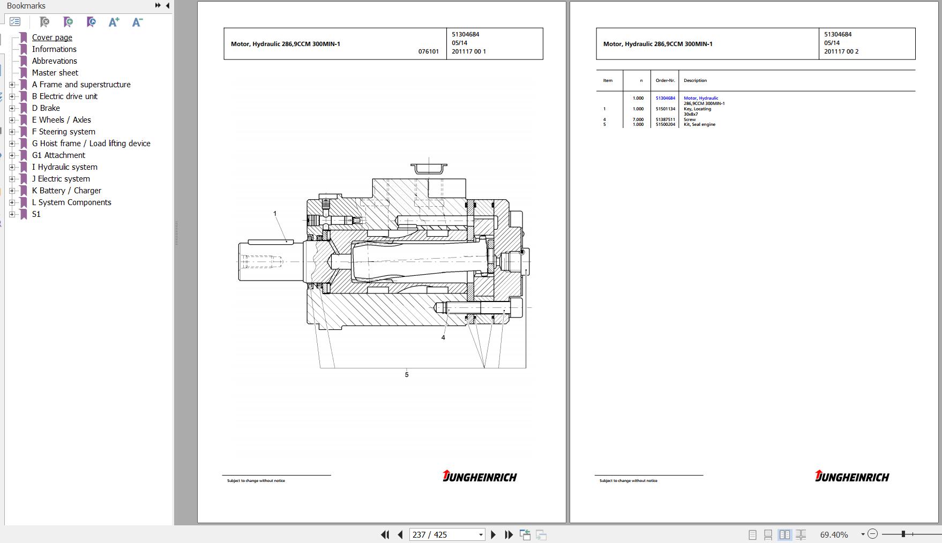Select the Master sheet bookmark
The height and width of the screenshot is (543, 942).
55,73
